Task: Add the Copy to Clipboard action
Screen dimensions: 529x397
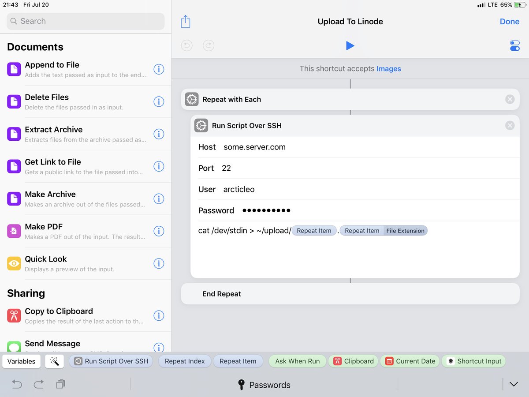Action: point(86,315)
